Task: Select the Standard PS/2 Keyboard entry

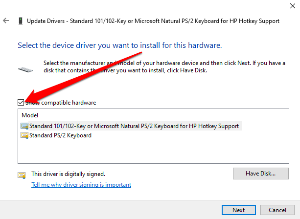Action: coord(60,135)
